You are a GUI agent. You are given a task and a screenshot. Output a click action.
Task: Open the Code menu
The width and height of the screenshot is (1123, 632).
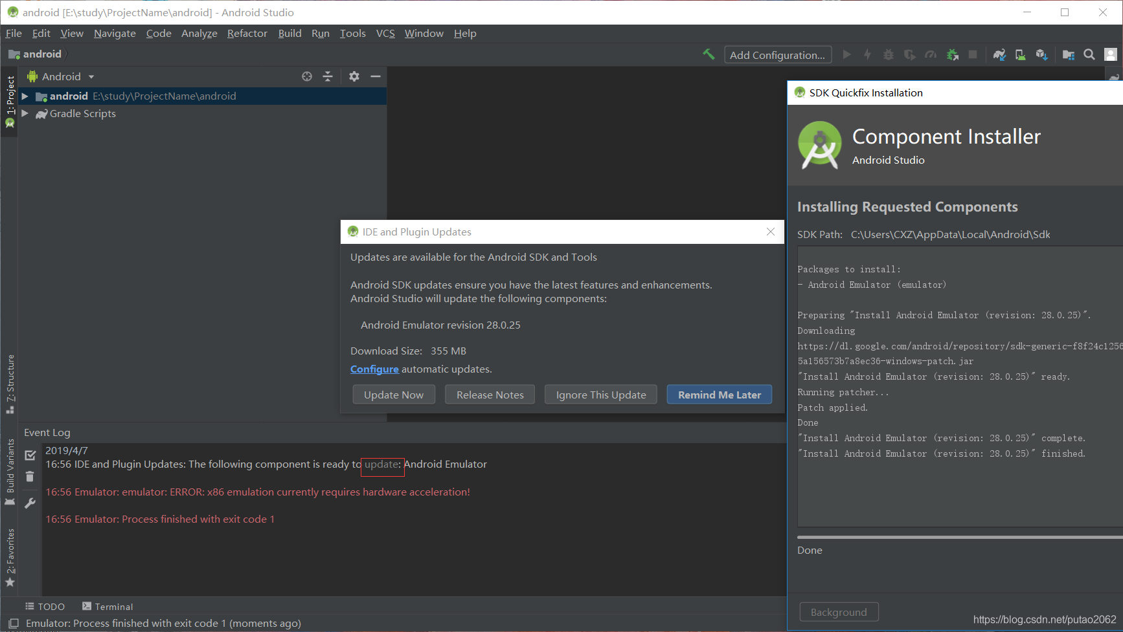pos(159,33)
